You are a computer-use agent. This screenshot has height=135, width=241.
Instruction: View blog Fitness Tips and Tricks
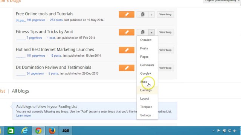point(165,32)
